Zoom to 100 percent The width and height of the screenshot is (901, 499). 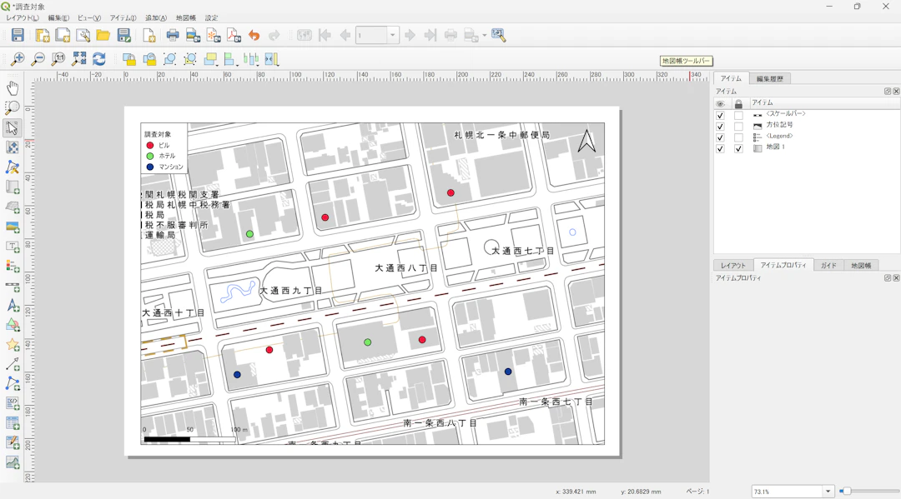[58, 58]
